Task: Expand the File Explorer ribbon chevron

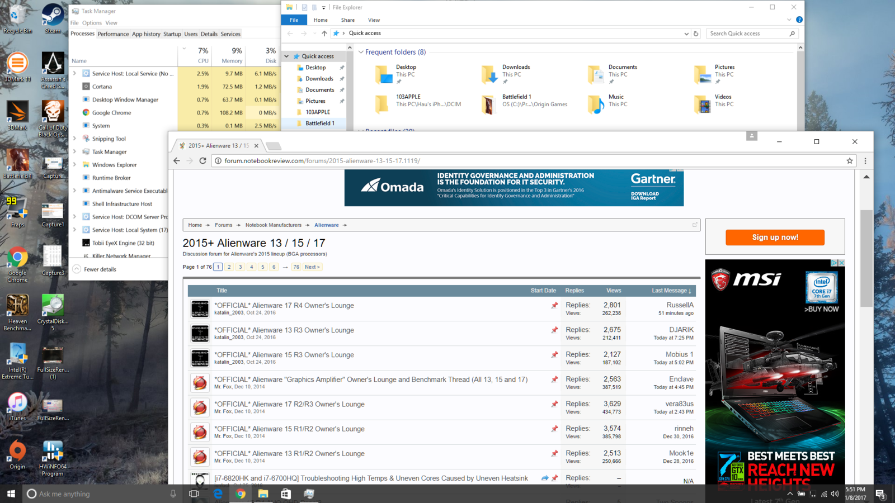Action: click(x=789, y=20)
